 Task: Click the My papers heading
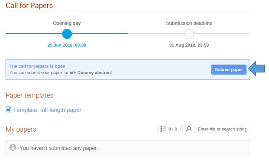[21, 129]
